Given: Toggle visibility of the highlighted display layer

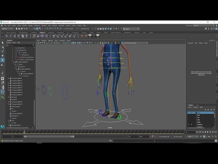Looking at the screenshot, I should tap(189, 113).
